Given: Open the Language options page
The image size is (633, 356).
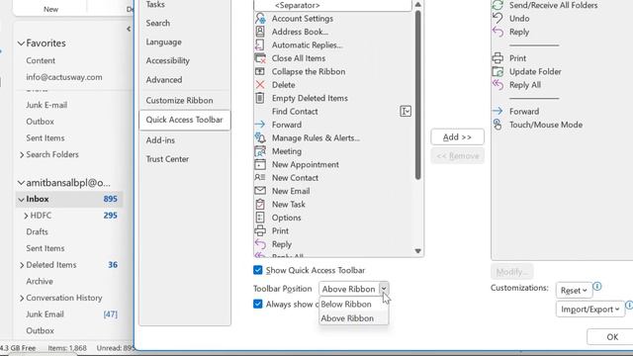Looking at the screenshot, I should point(185,42).
